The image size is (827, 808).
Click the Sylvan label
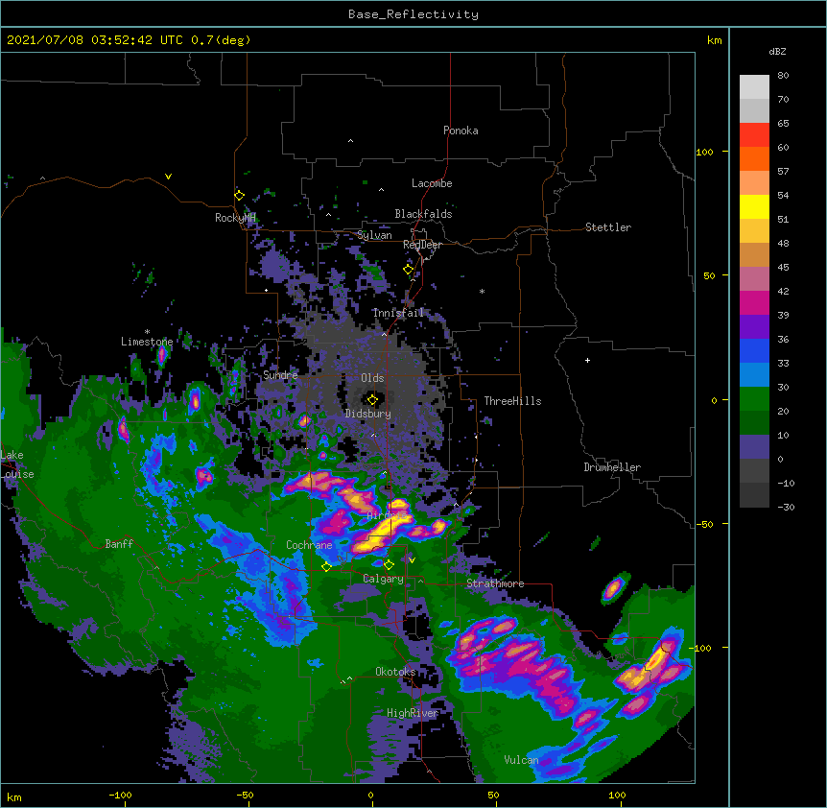click(x=374, y=235)
